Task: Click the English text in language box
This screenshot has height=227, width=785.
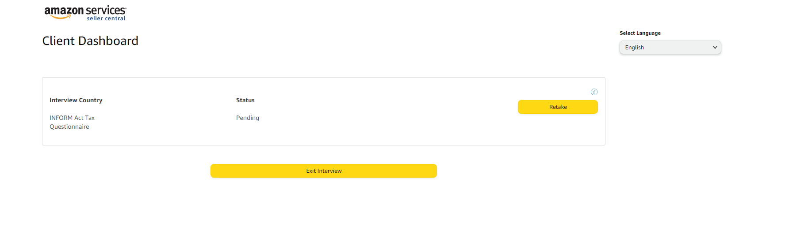Action: 634,48
